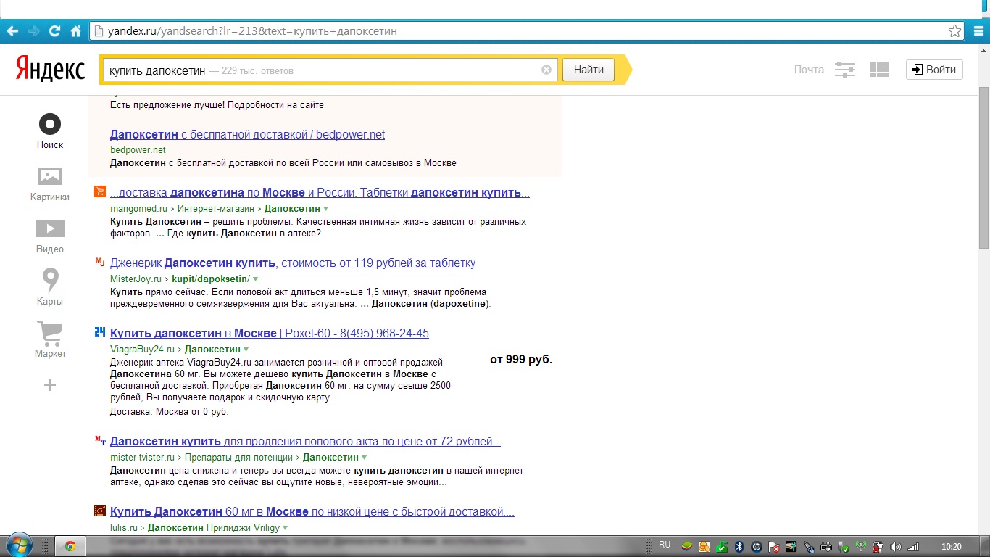Click the page vertical scrollbar thumb
The width and height of the screenshot is (990, 557).
983,167
